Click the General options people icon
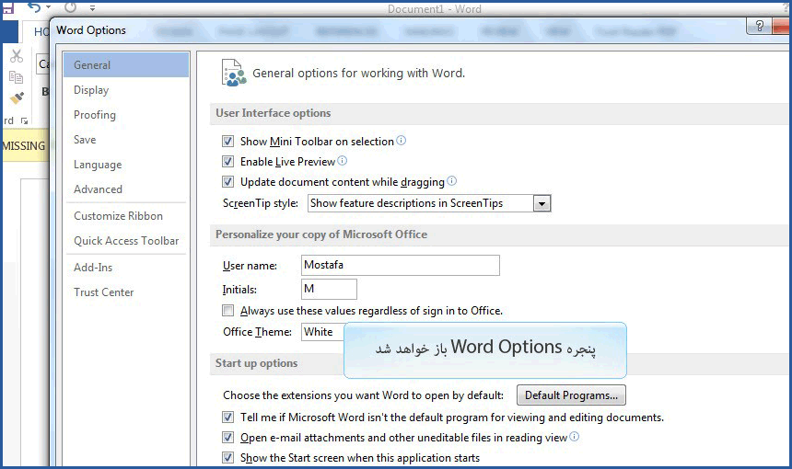The width and height of the screenshot is (792, 469). point(234,74)
